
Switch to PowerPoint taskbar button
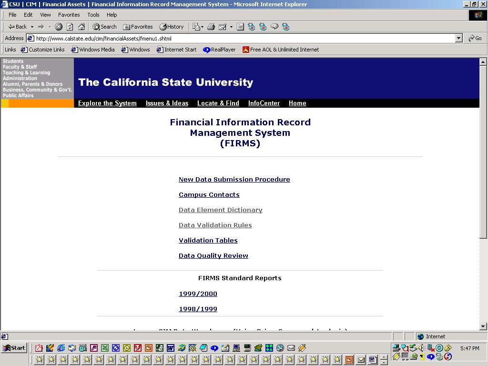point(349,360)
